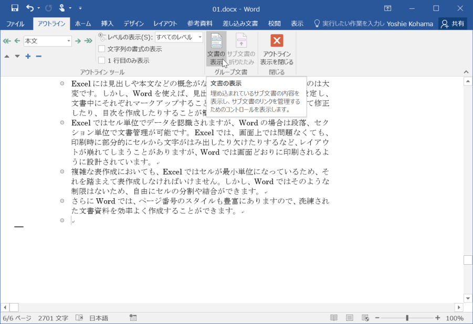Click 日本語 language indicator
Viewport: 473px width, 324px height.
pos(99,318)
